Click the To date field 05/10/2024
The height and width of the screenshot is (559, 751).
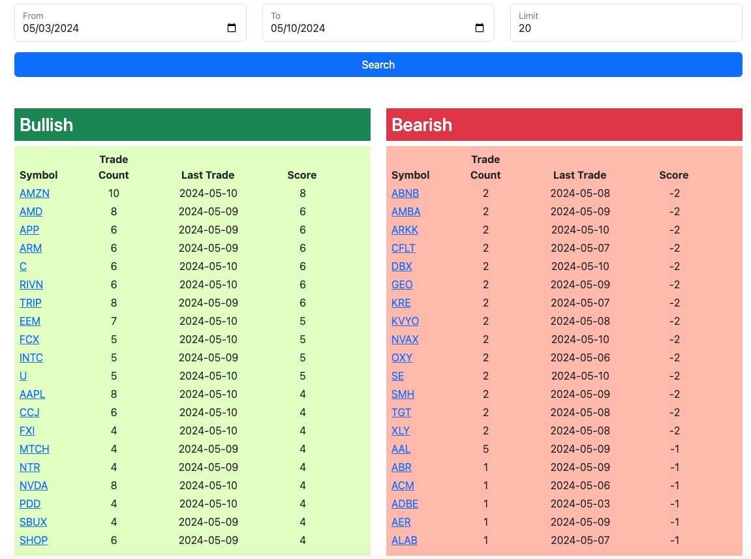click(378, 23)
